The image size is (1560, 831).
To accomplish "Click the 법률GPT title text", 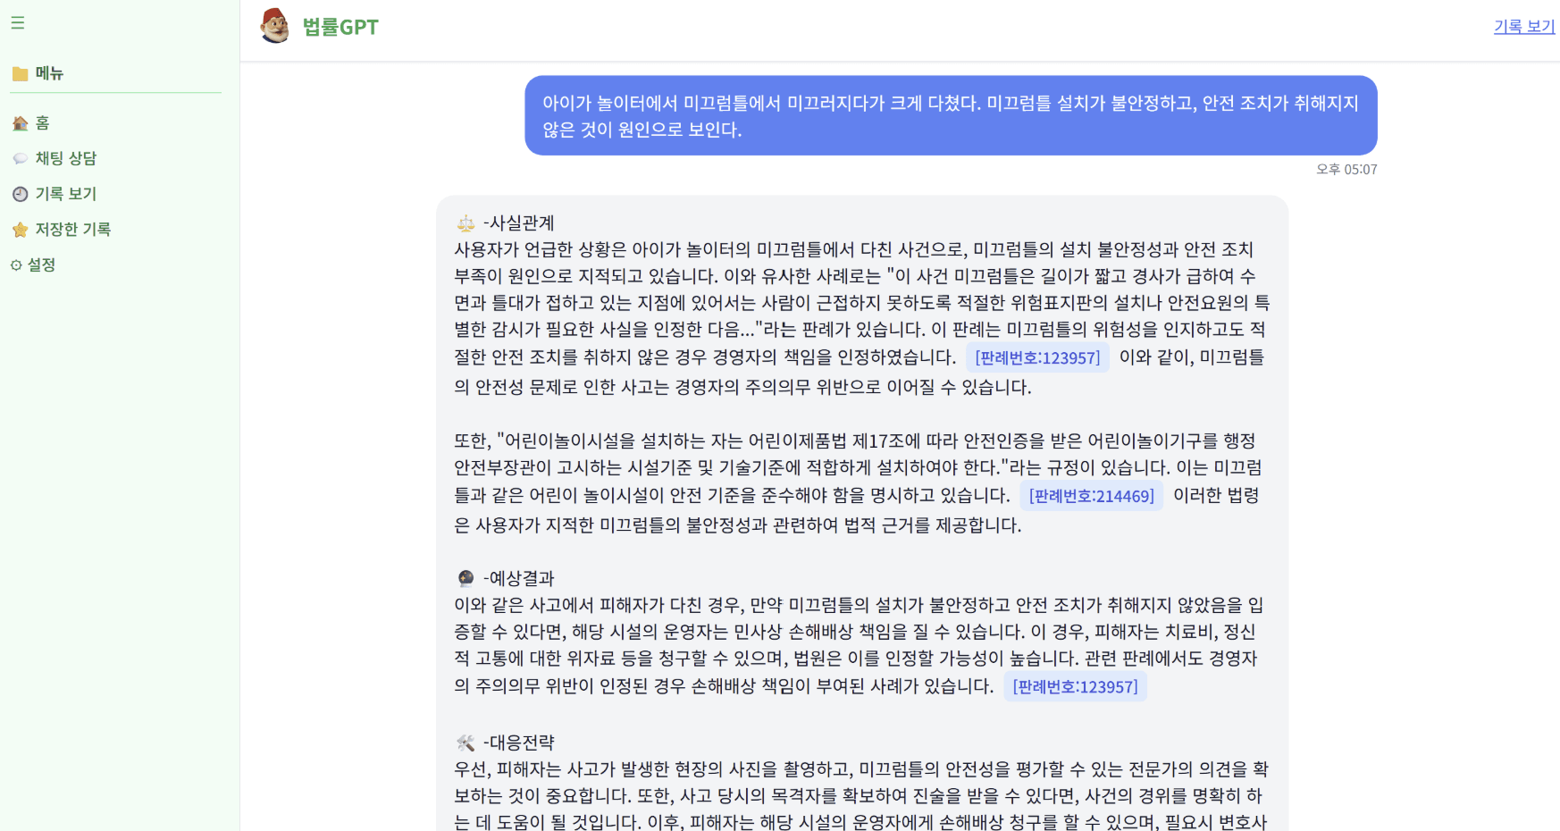I will (x=340, y=27).
